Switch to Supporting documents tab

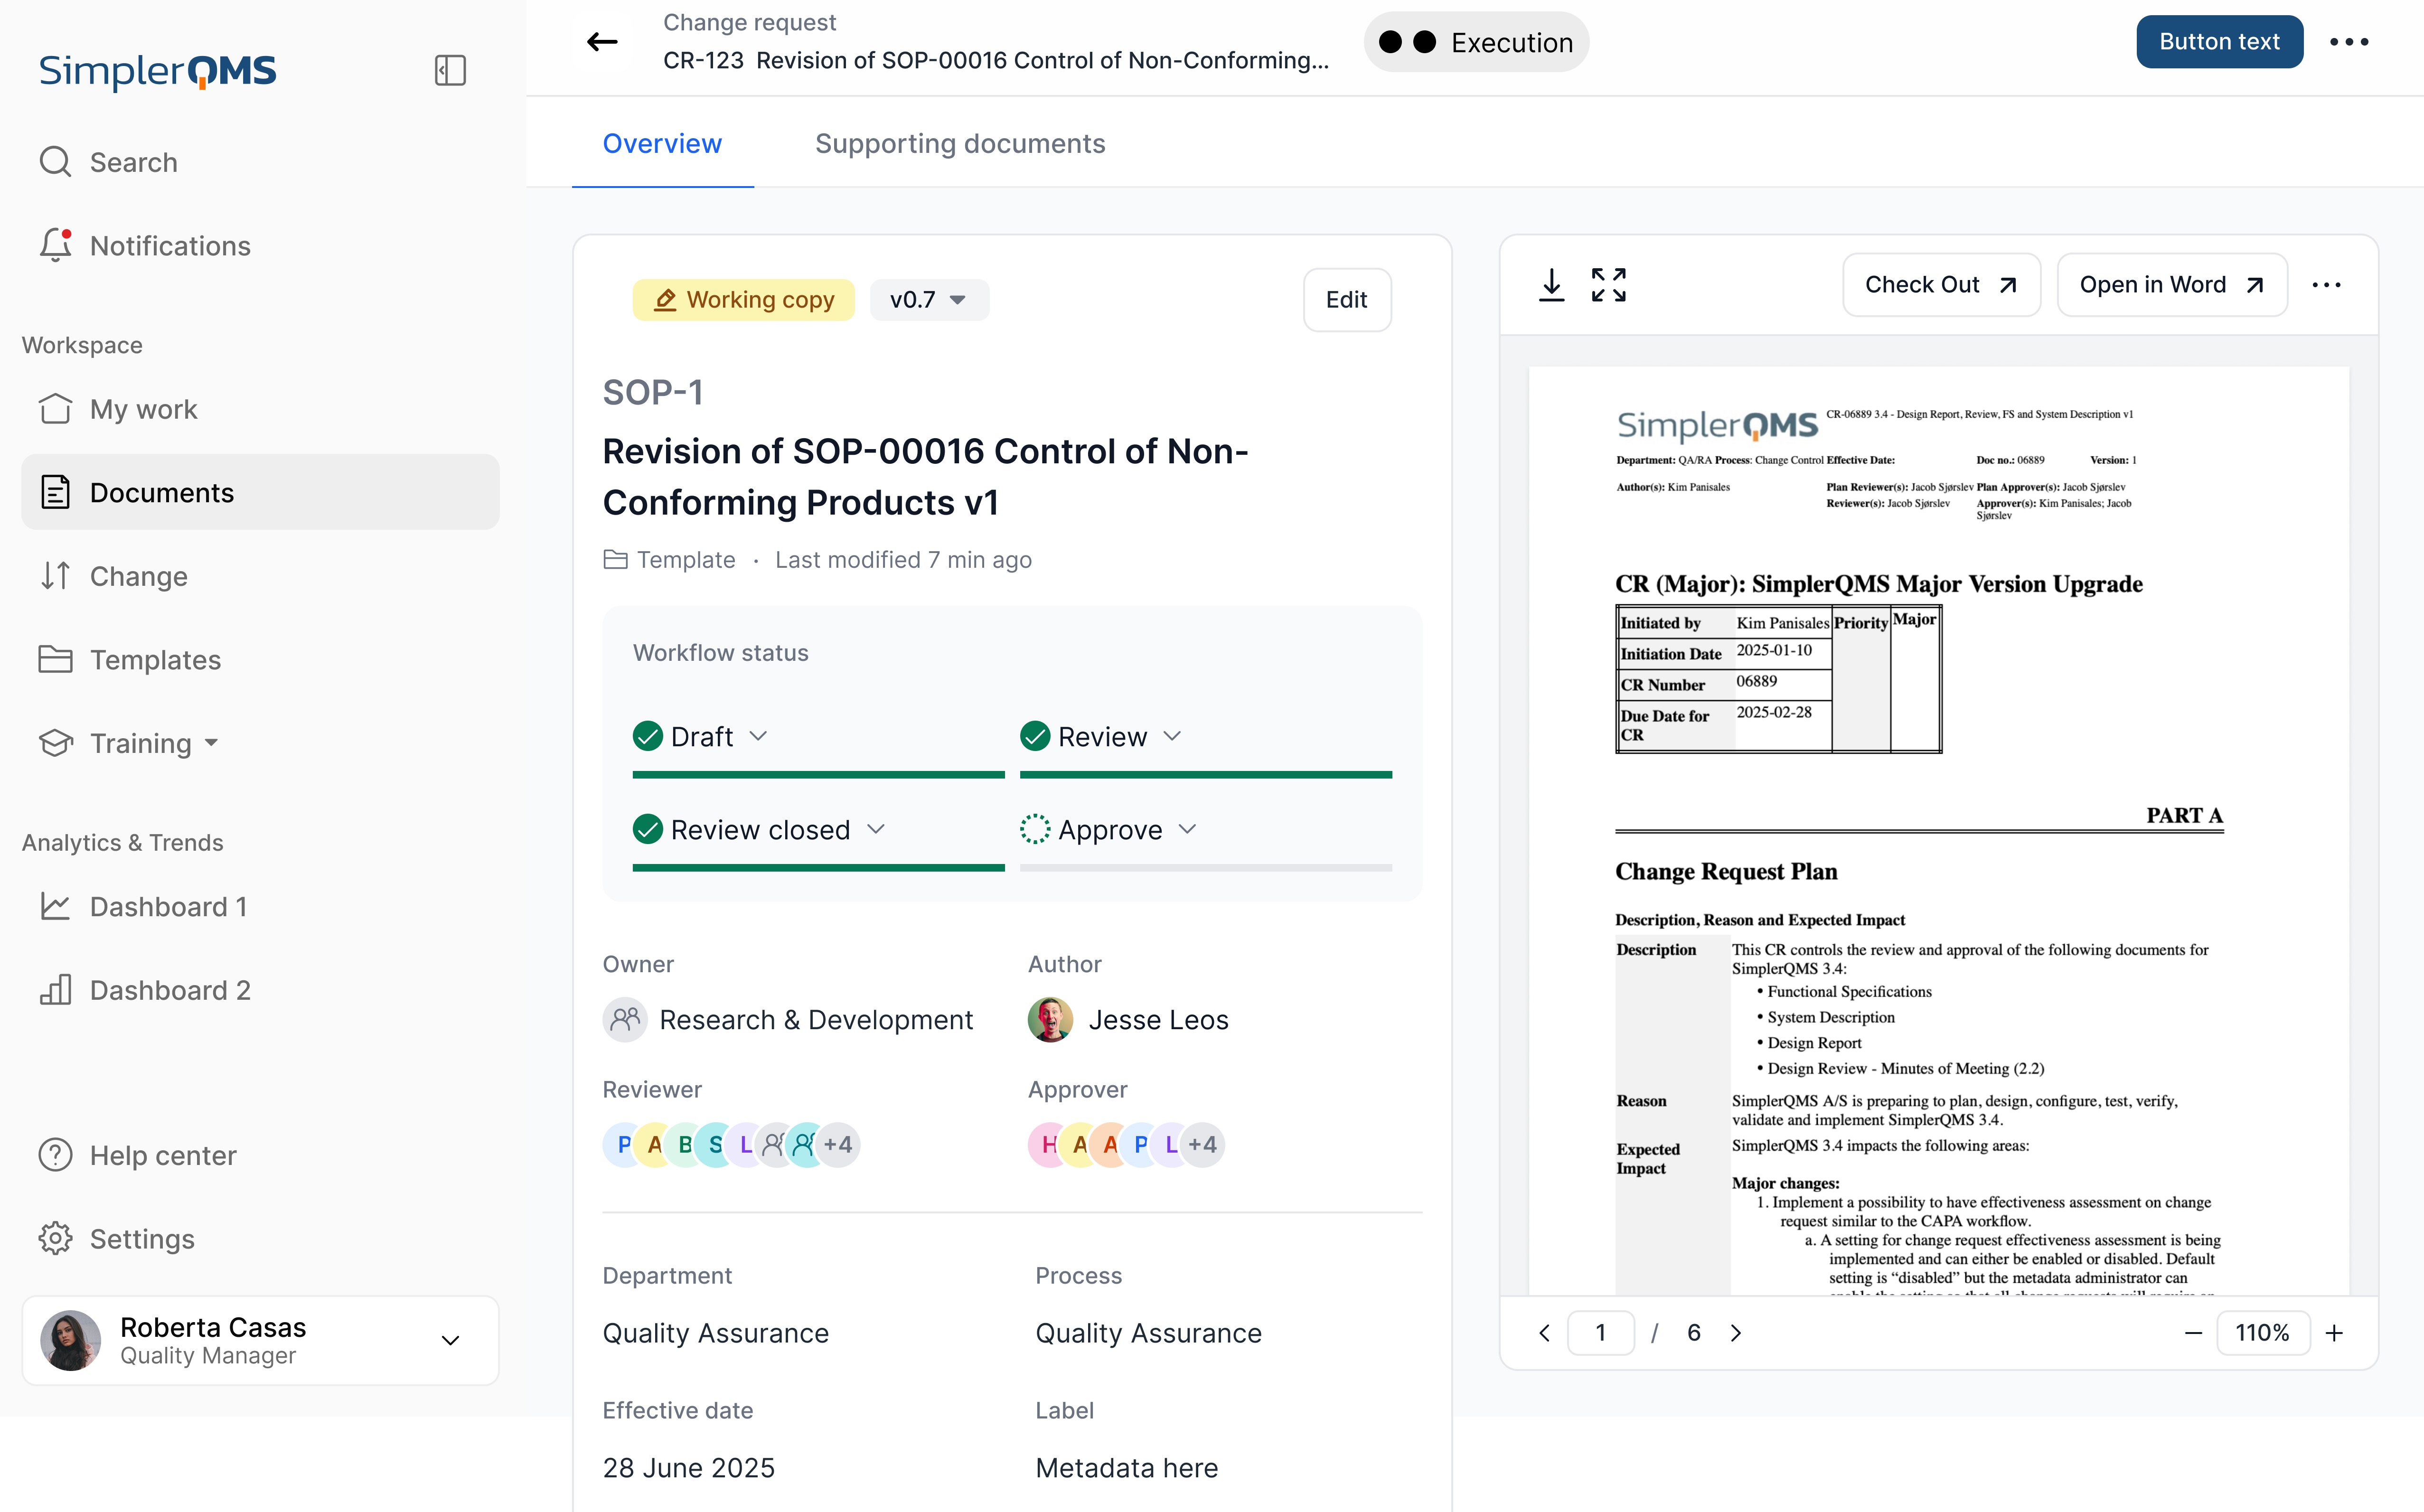pyautogui.click(x=959, y=144)
